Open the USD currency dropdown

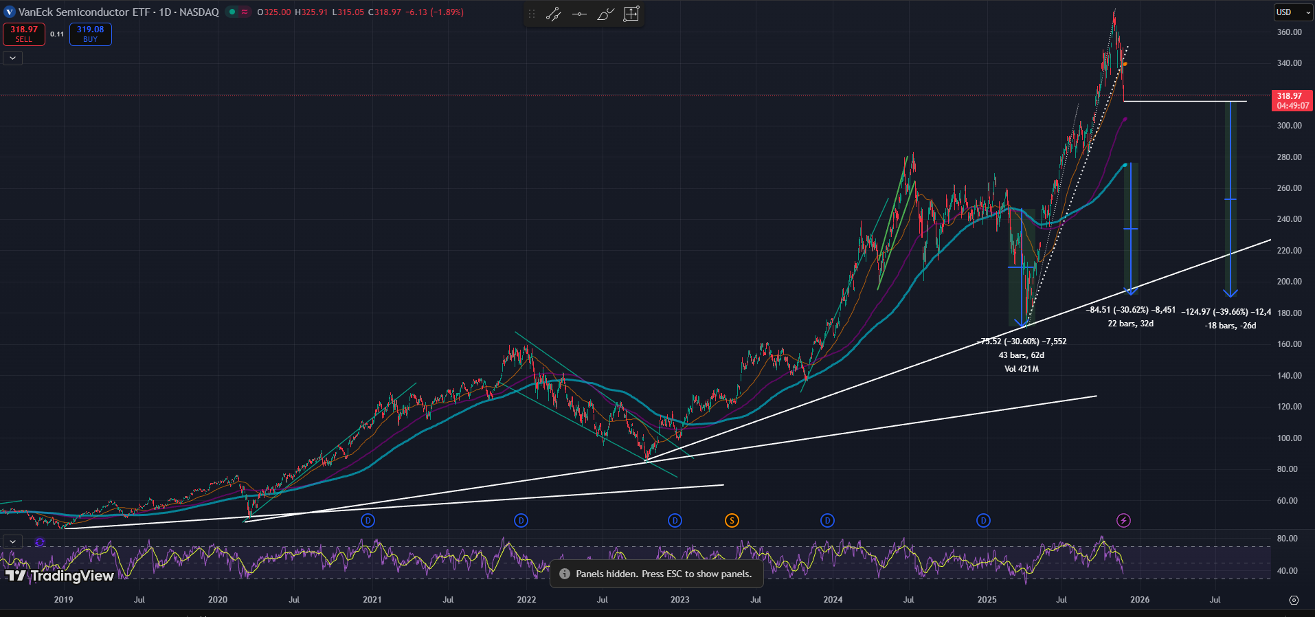[x=1294, y=12]
